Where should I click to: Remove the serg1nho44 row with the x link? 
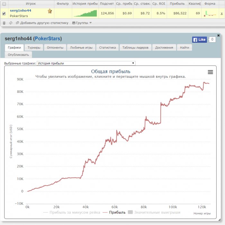click(x=221, y=14)
